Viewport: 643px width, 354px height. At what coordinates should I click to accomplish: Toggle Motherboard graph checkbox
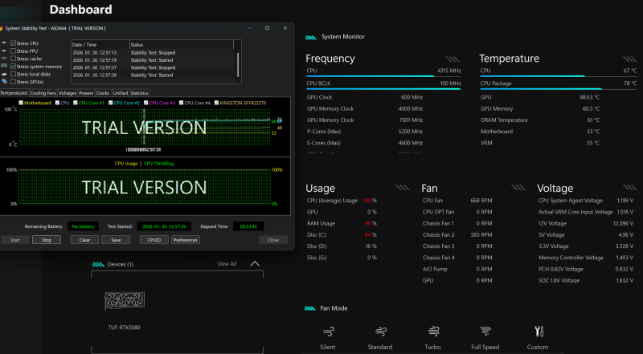point(21,103)
